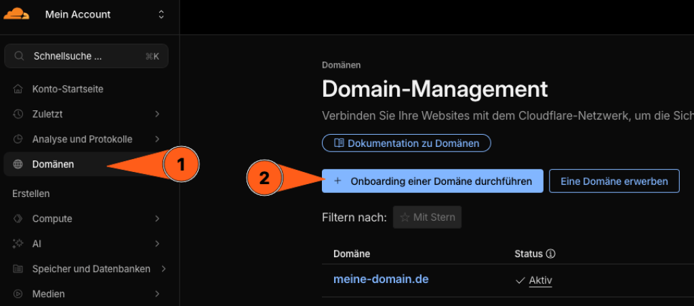Click the clock icon beside Zuletzt

(18, 114)
